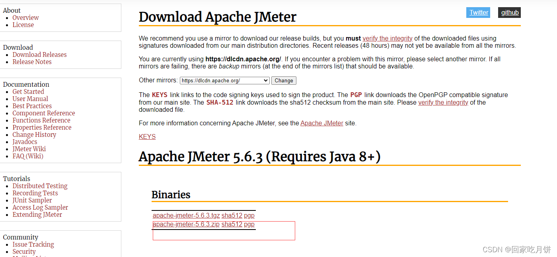Open the KEYS link

[147, 136]
